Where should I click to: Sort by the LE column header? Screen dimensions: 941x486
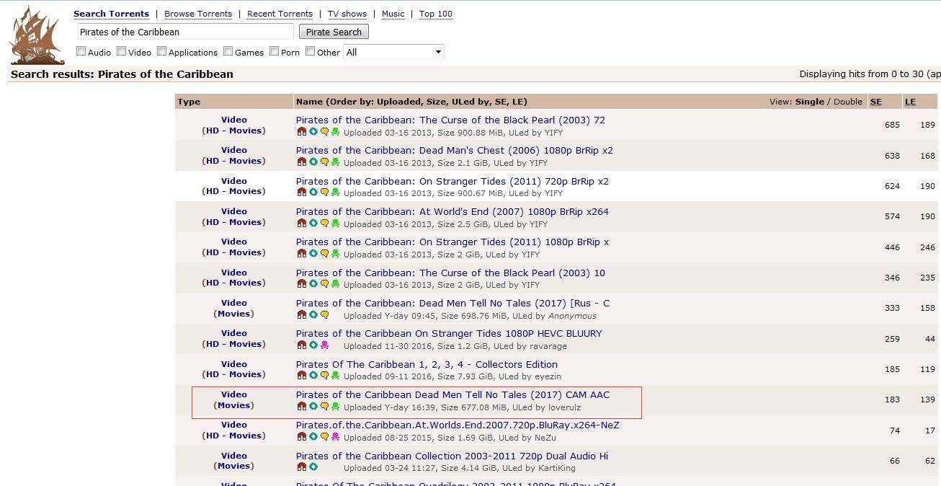point(910,102)
